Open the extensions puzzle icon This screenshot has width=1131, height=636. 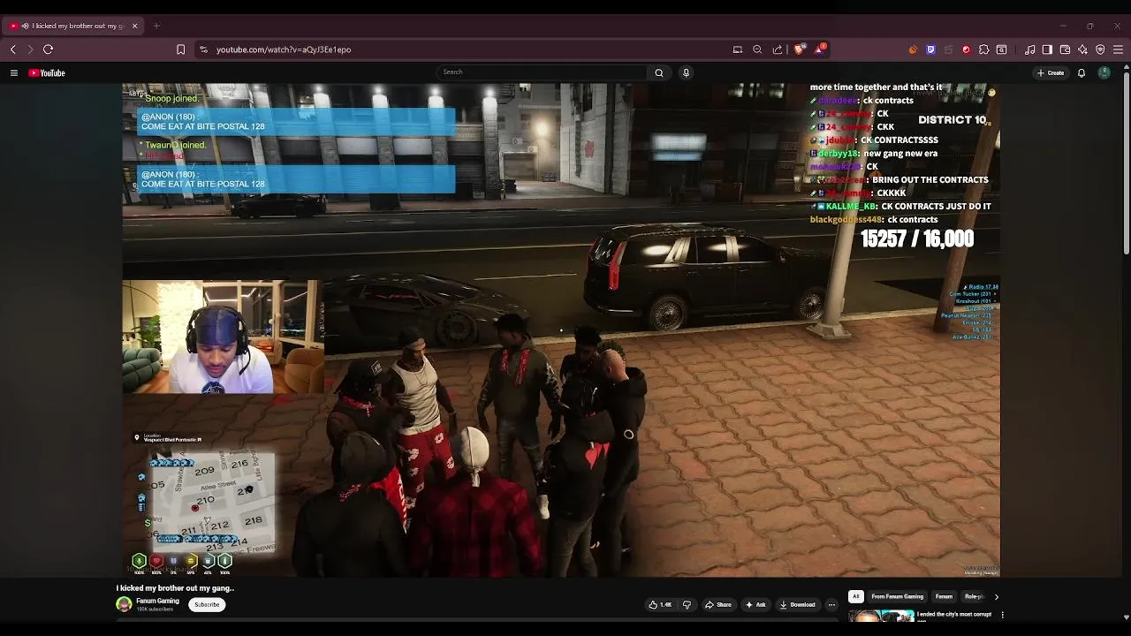983,49
